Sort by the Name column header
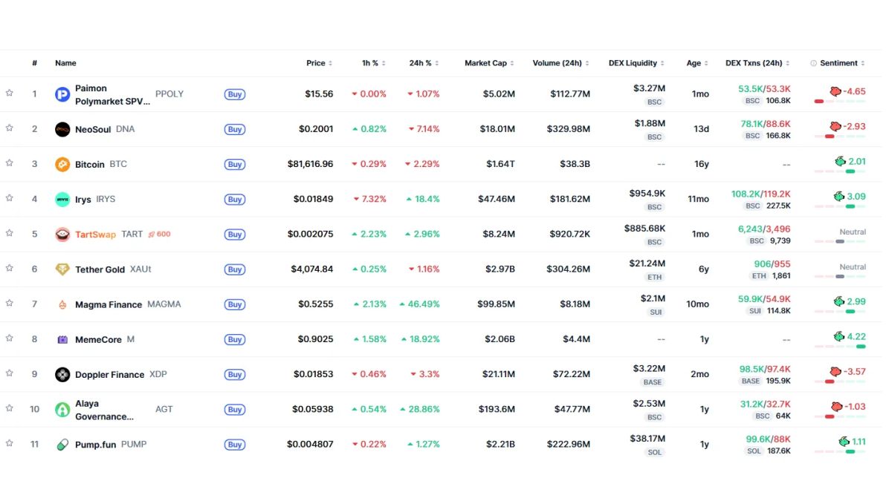The height and width of the screenshot is (501, 892). 65,63
